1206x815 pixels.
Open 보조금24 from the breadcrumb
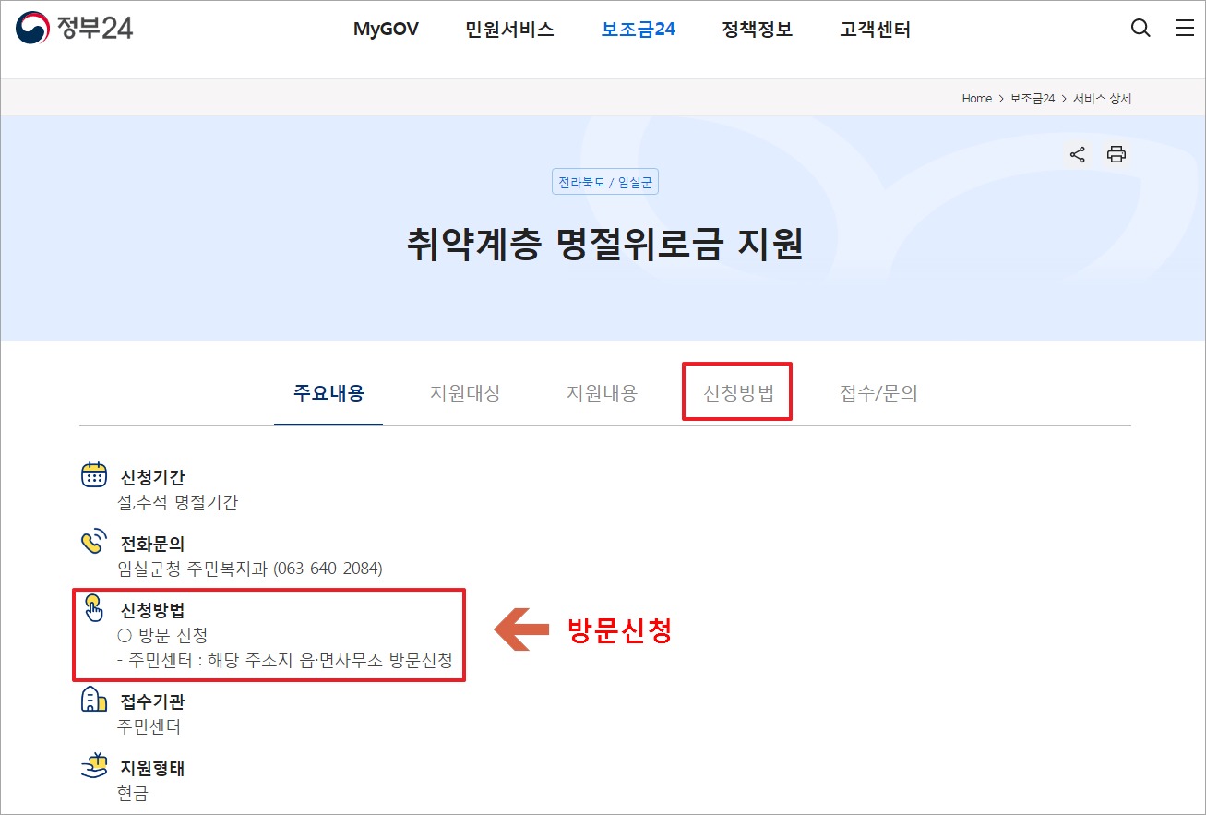(x=1033, y=98)
